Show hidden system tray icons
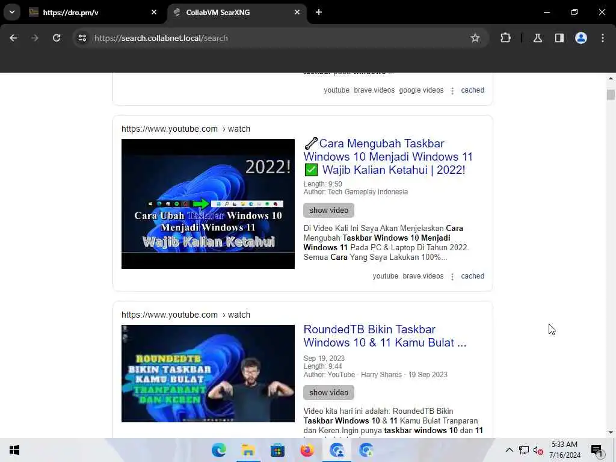This screenshot has height=462, width=616. (x=509, y=450)
